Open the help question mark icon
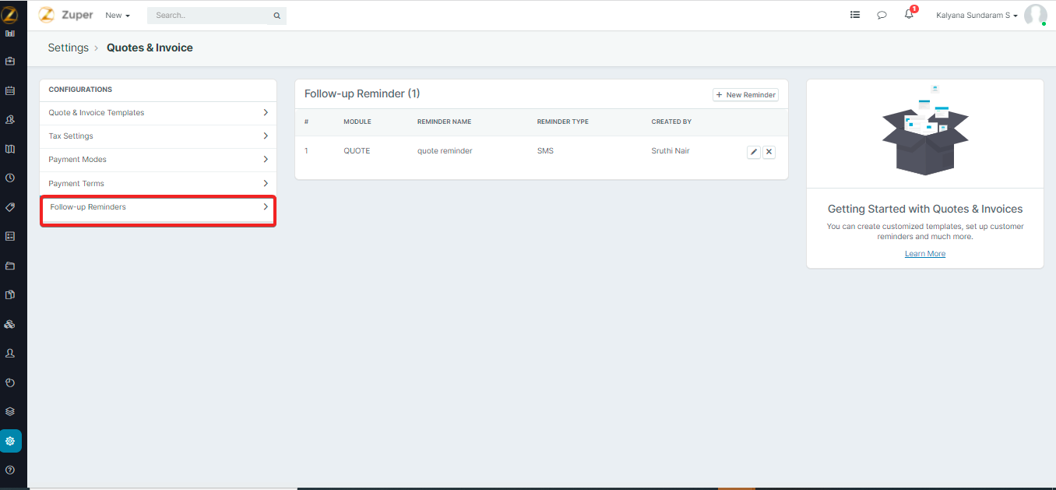Screen dimensions: 1056x490 click(x=10, y=470)
